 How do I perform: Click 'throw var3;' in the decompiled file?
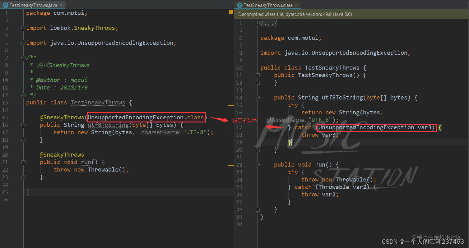point(320,135)
